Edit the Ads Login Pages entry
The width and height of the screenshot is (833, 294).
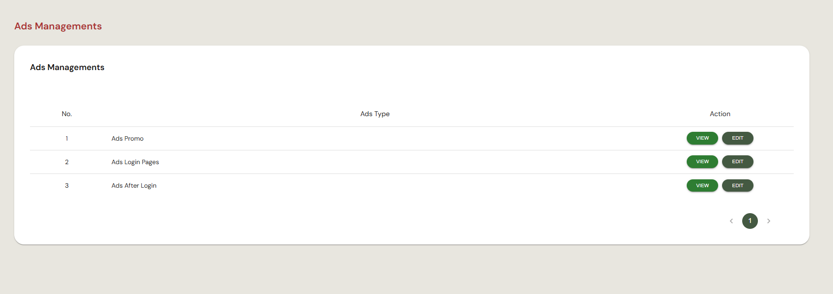(x=738, y=162)
